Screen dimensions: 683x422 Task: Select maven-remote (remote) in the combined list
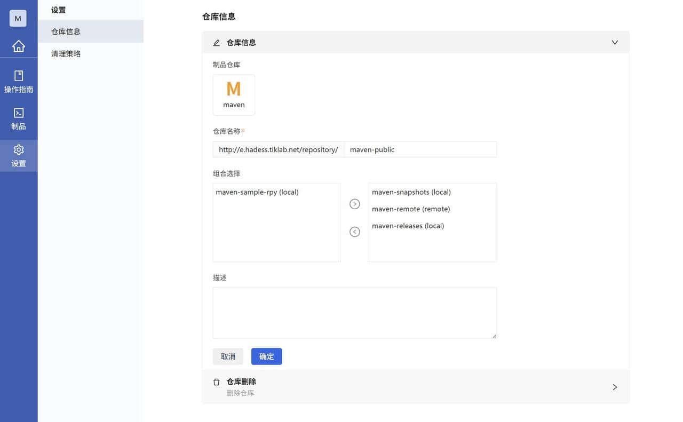tap(411, 209)
